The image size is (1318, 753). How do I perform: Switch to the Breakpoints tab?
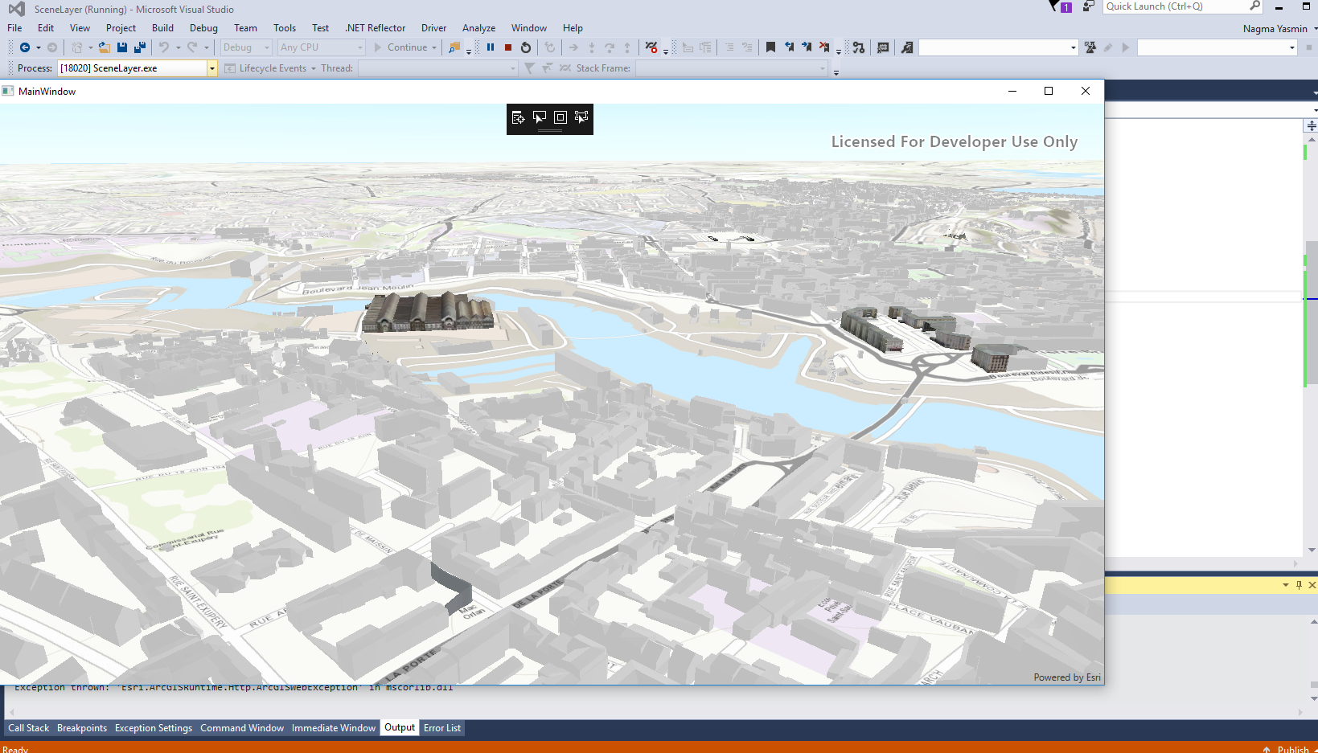point(82,728)
